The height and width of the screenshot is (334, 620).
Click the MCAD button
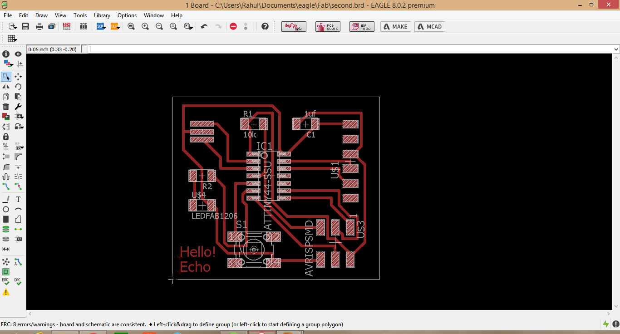(x=430, y=27)
